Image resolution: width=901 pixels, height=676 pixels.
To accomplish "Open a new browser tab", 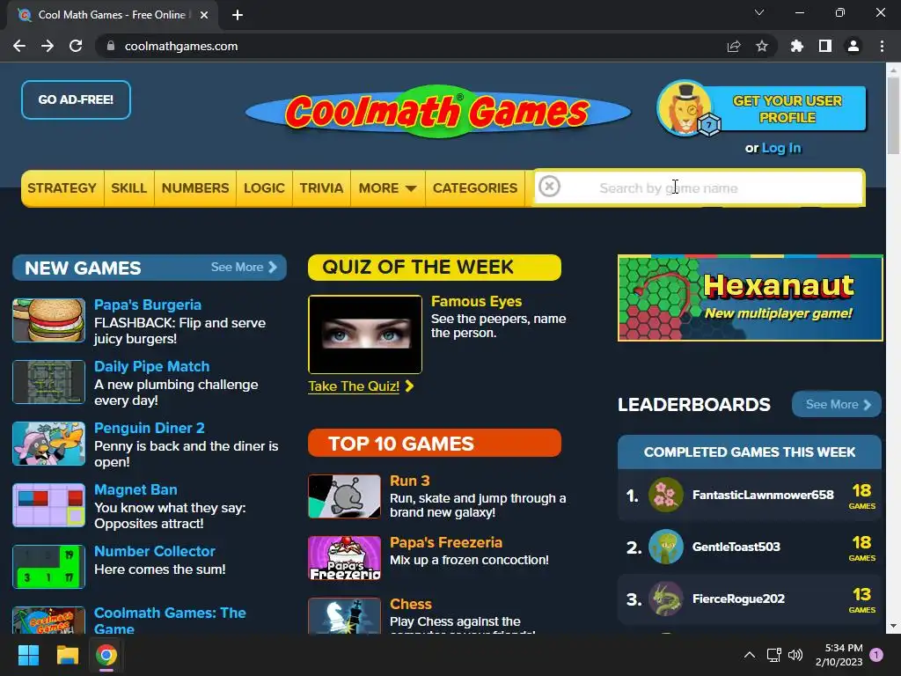I will 238,15.
